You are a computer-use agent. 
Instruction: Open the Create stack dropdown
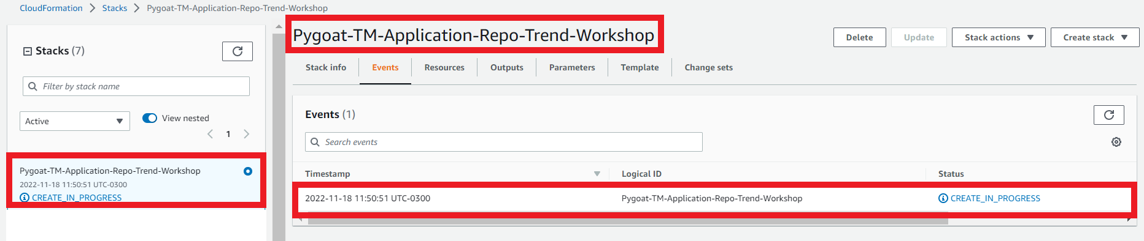point(1095,37)
